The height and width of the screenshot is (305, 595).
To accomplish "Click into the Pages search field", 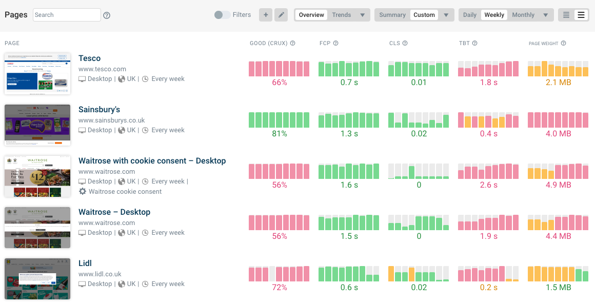I will [67, 15].
